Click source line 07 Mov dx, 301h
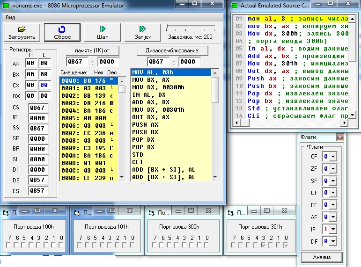This screenshot has width=361, height=267. tap(298, 64)
